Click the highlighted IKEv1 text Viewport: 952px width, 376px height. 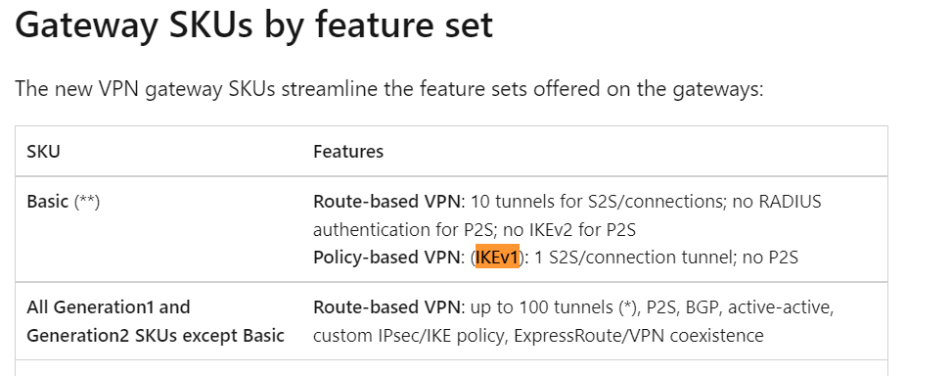tap(497, 258)
